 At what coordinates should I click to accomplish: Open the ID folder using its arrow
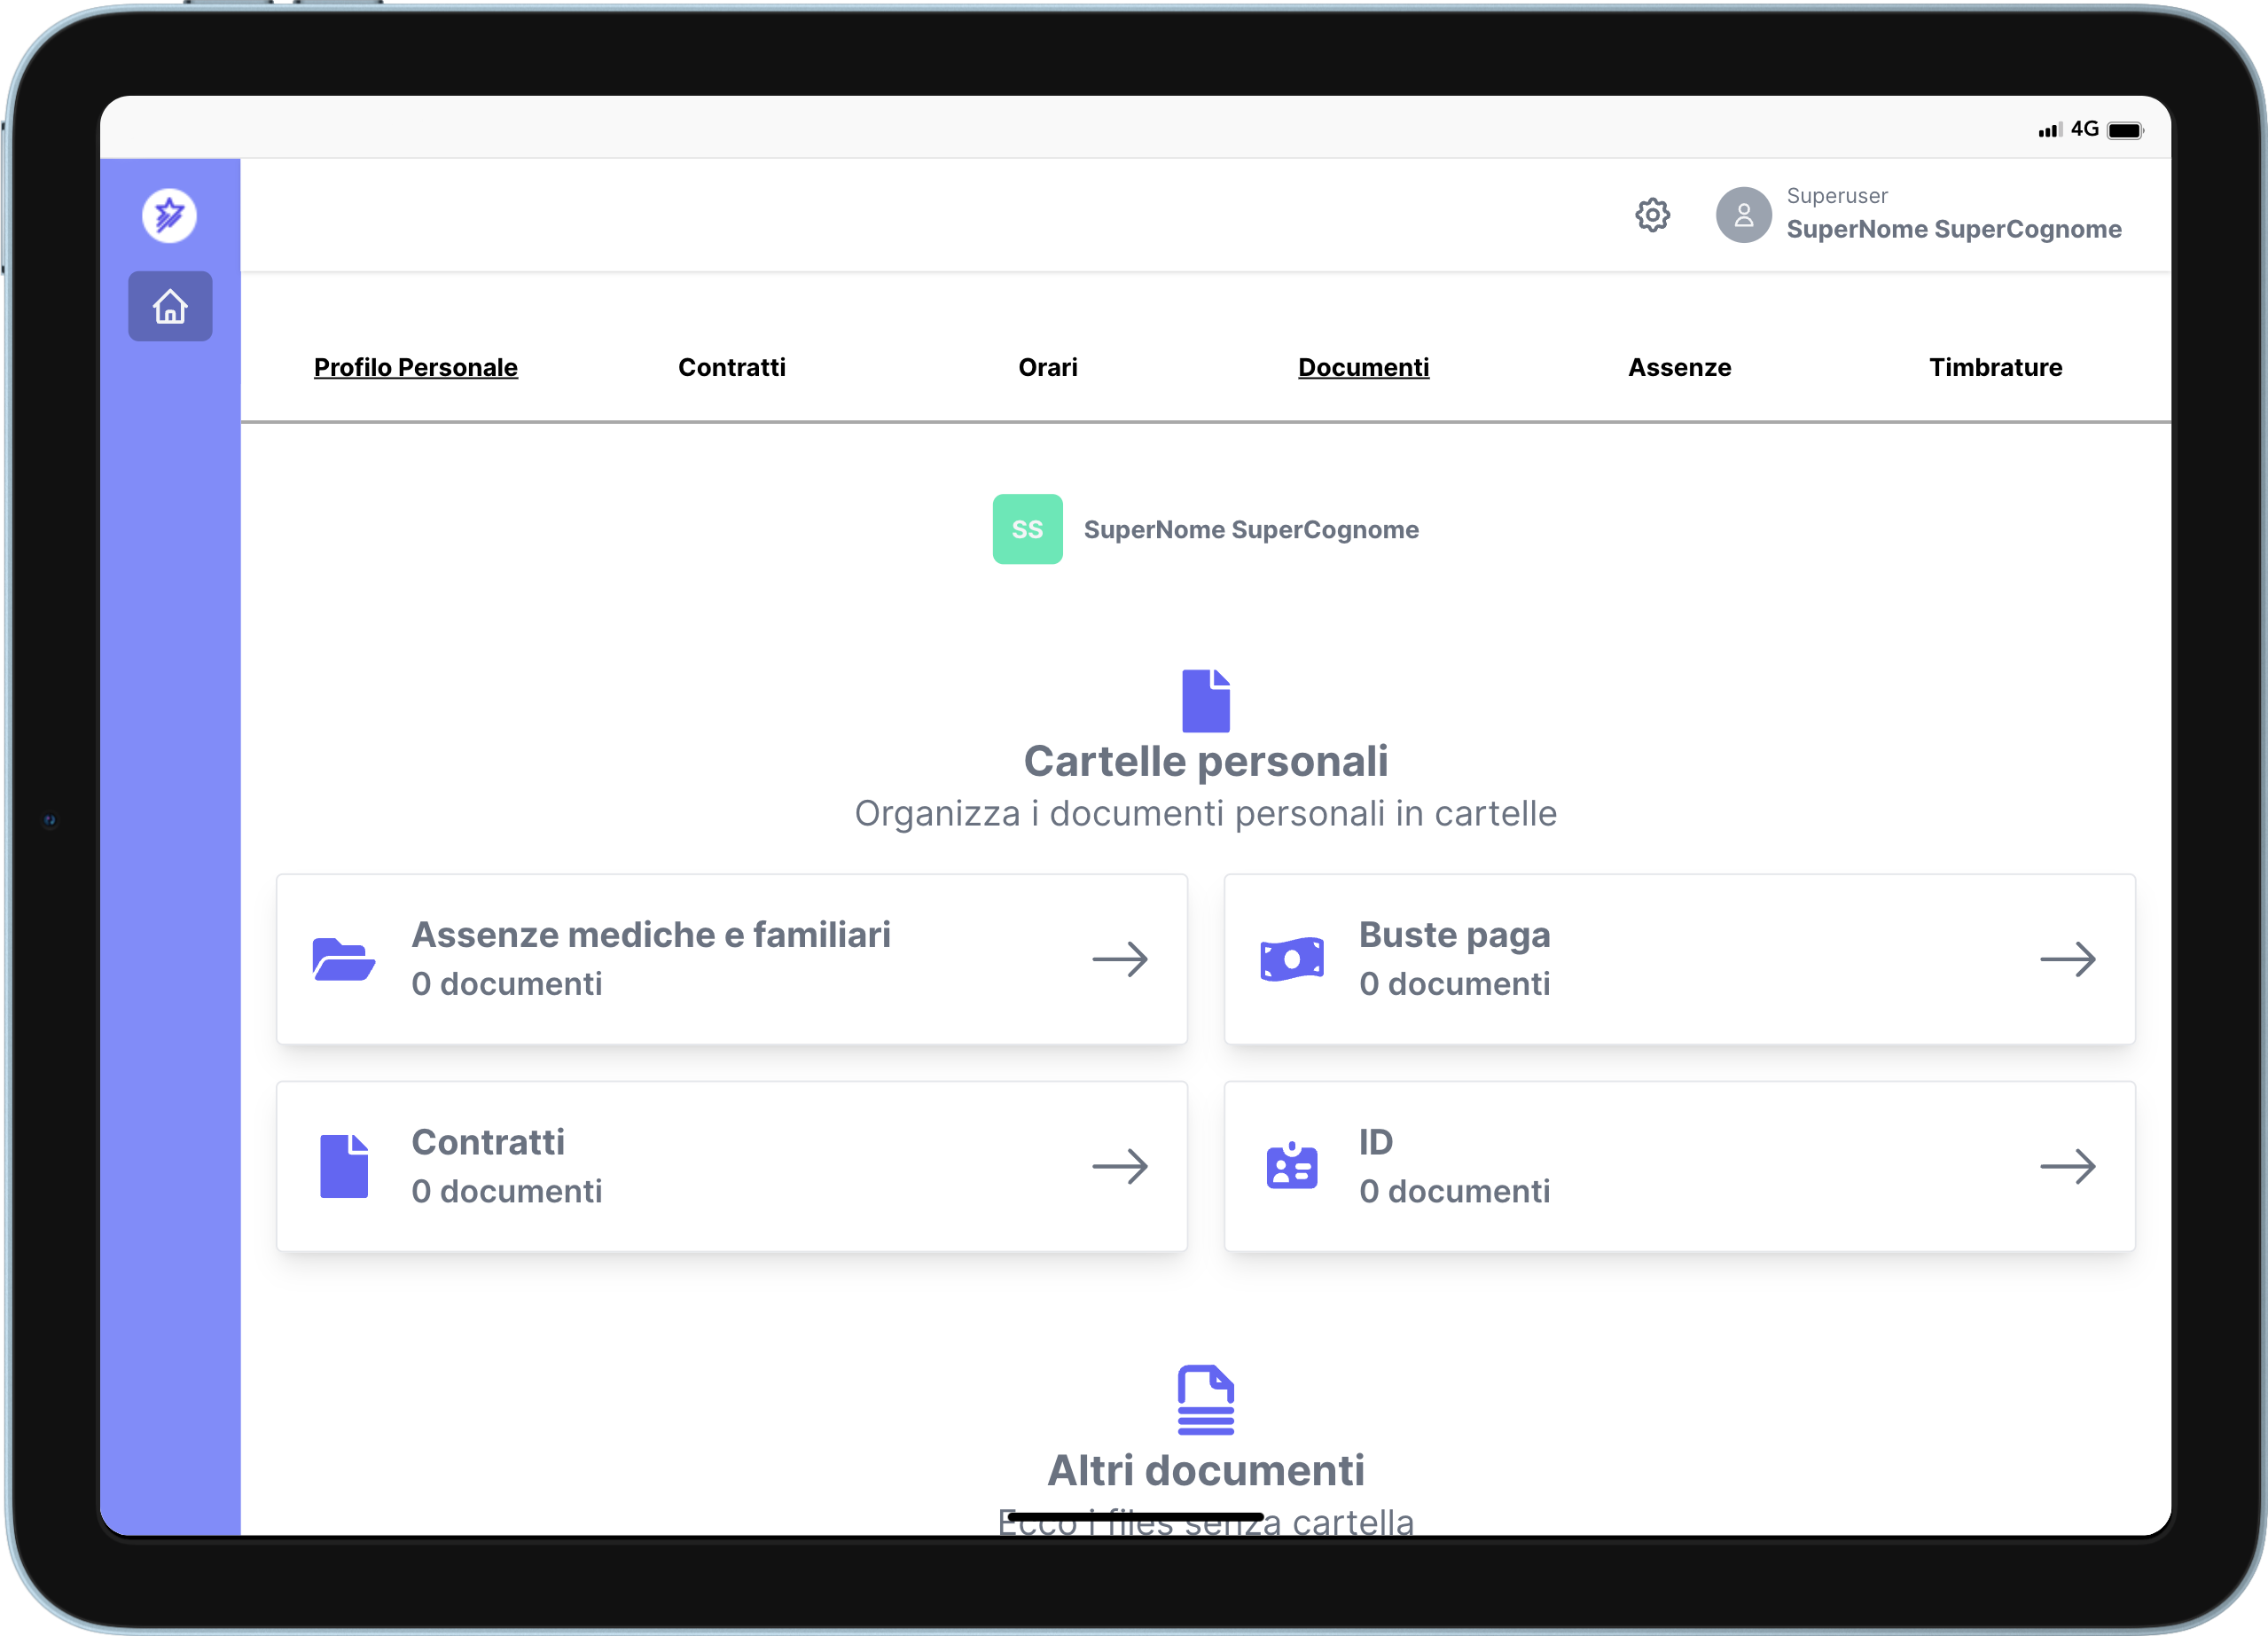[x=2070, y=1165]
